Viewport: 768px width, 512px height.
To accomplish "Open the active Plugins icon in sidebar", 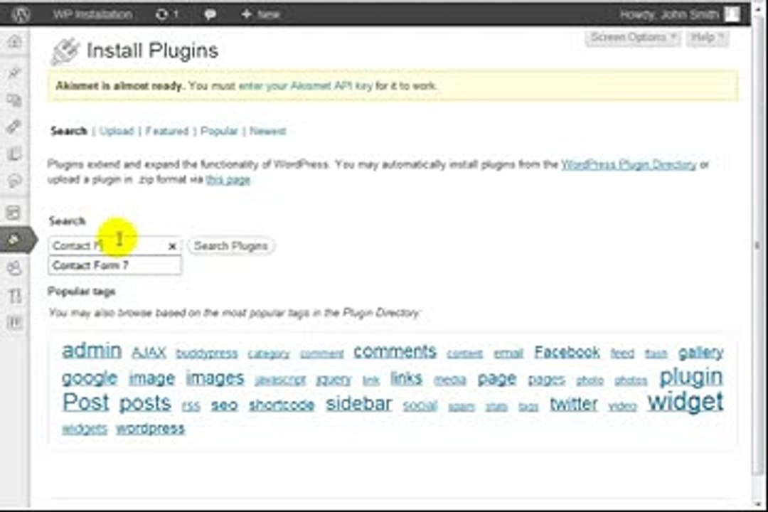I will coord(14,240).
